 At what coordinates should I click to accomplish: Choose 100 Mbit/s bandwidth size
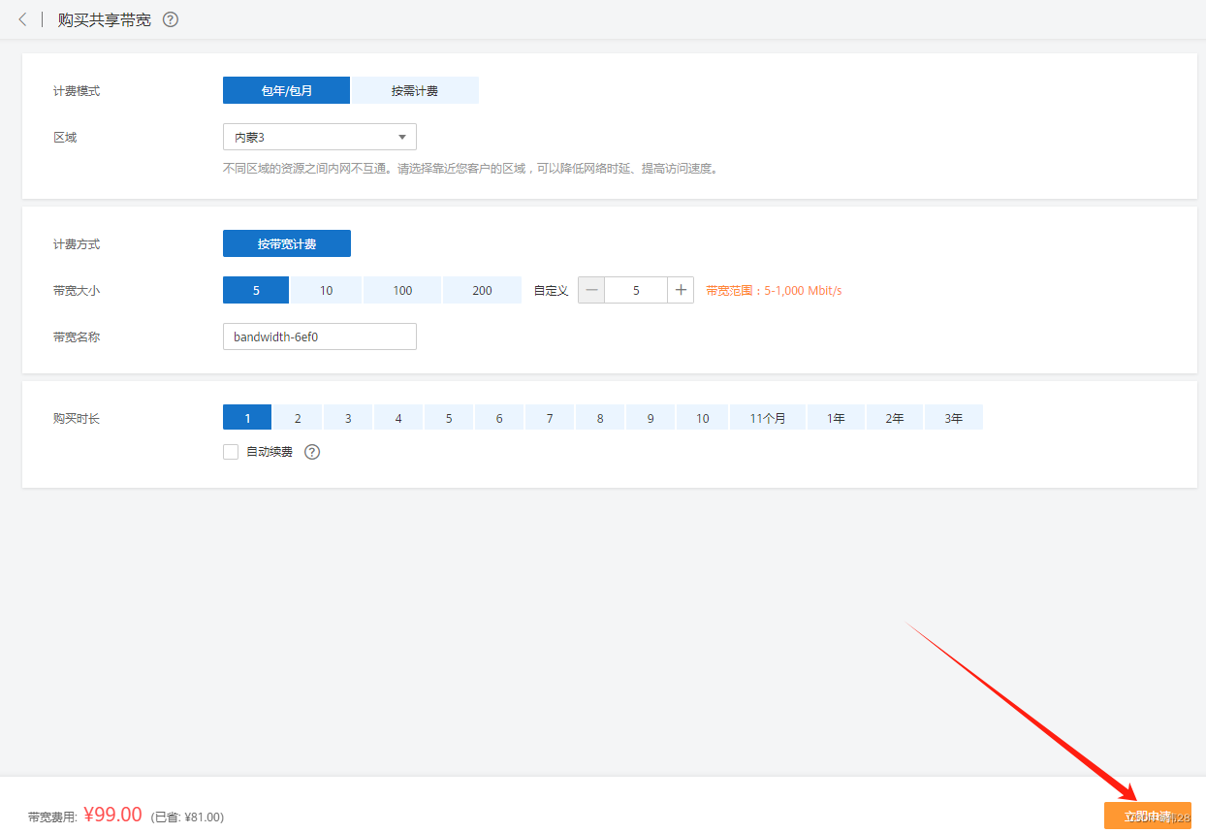pos(402,291)
